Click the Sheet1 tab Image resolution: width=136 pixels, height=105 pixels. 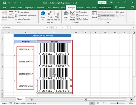(x=20, y=99)
